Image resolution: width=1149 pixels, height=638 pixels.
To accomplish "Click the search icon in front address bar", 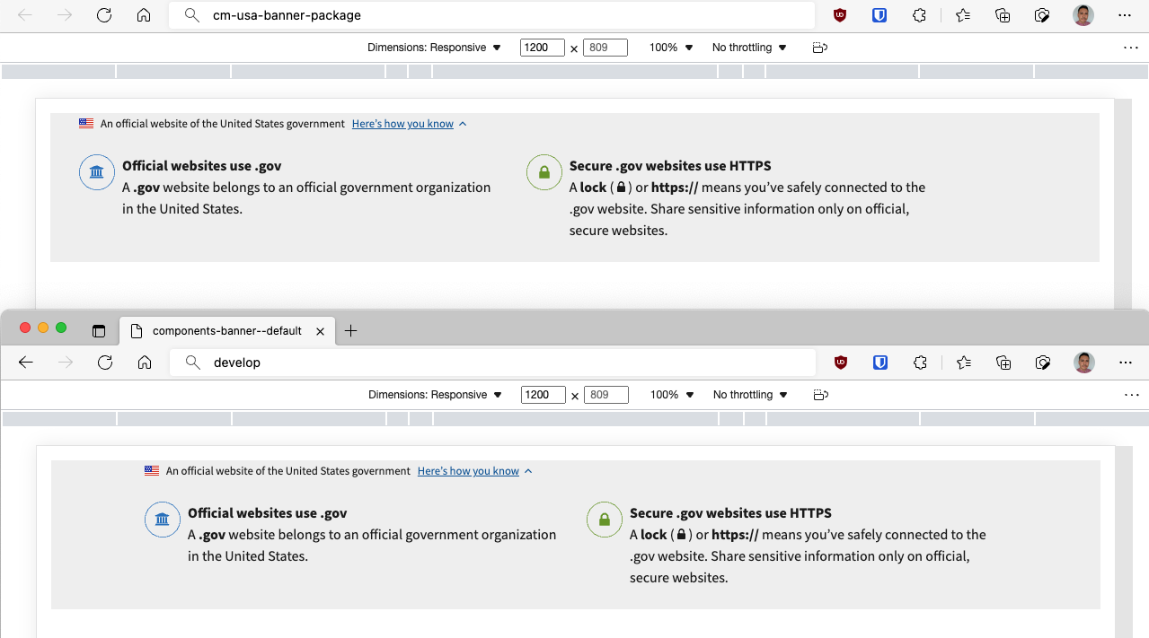I will pos(192,363).
